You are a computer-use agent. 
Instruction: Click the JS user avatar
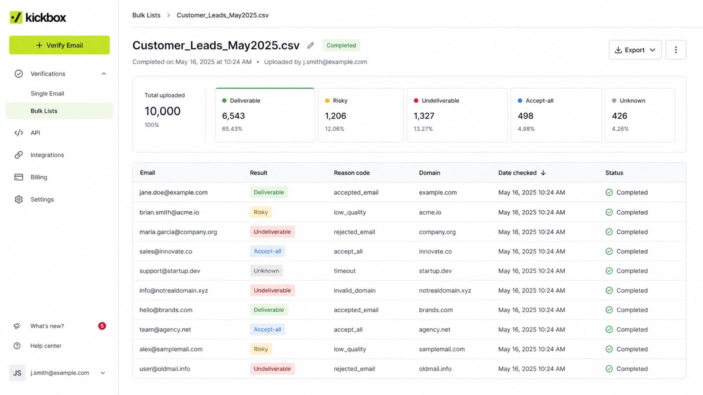[17, 373]
